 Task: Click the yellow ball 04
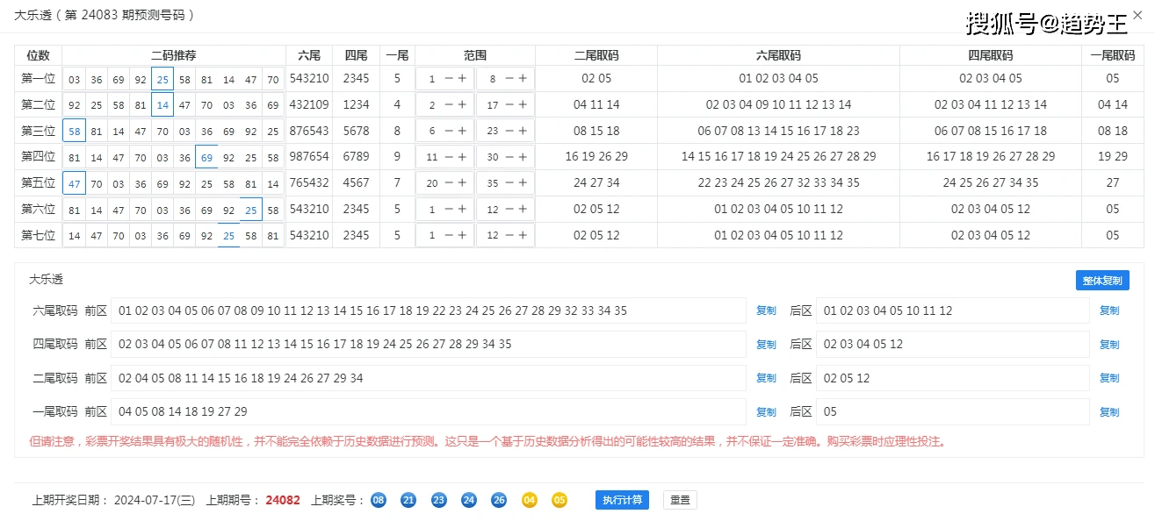(530, 500)
